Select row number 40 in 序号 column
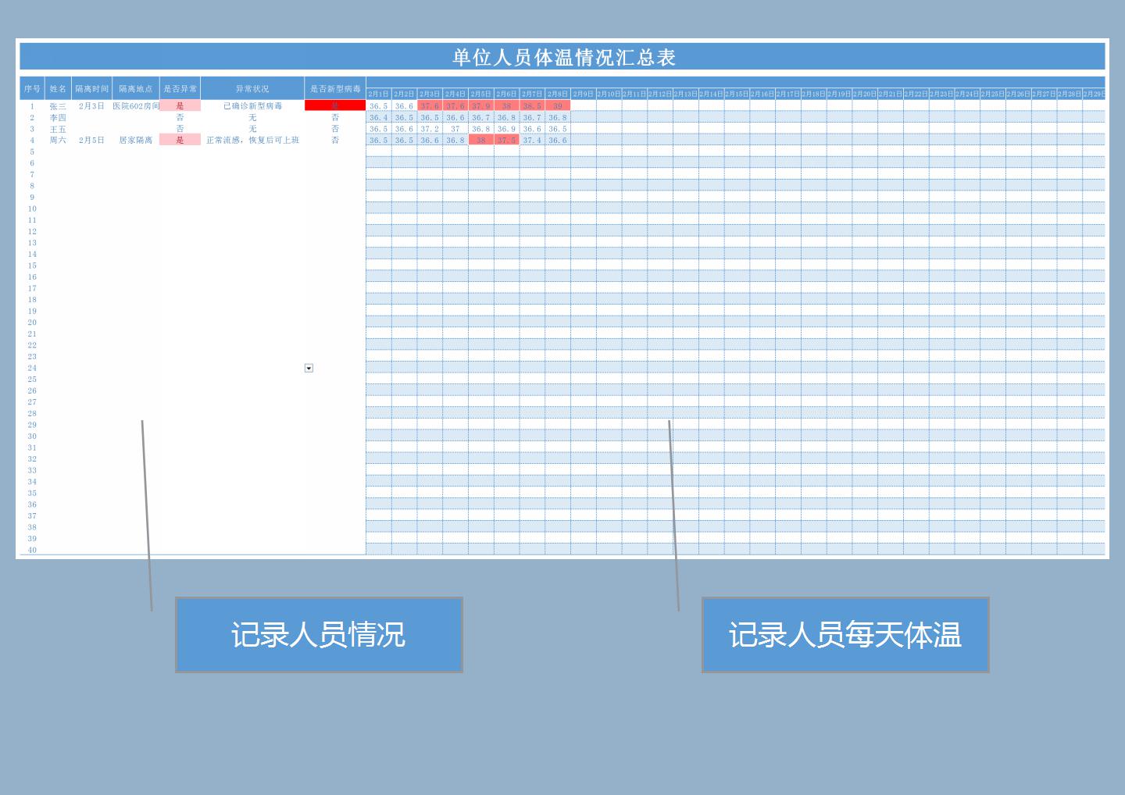The width and height of the screenshot is (1125, 795). pyautogui.click(x=32, y=550)
